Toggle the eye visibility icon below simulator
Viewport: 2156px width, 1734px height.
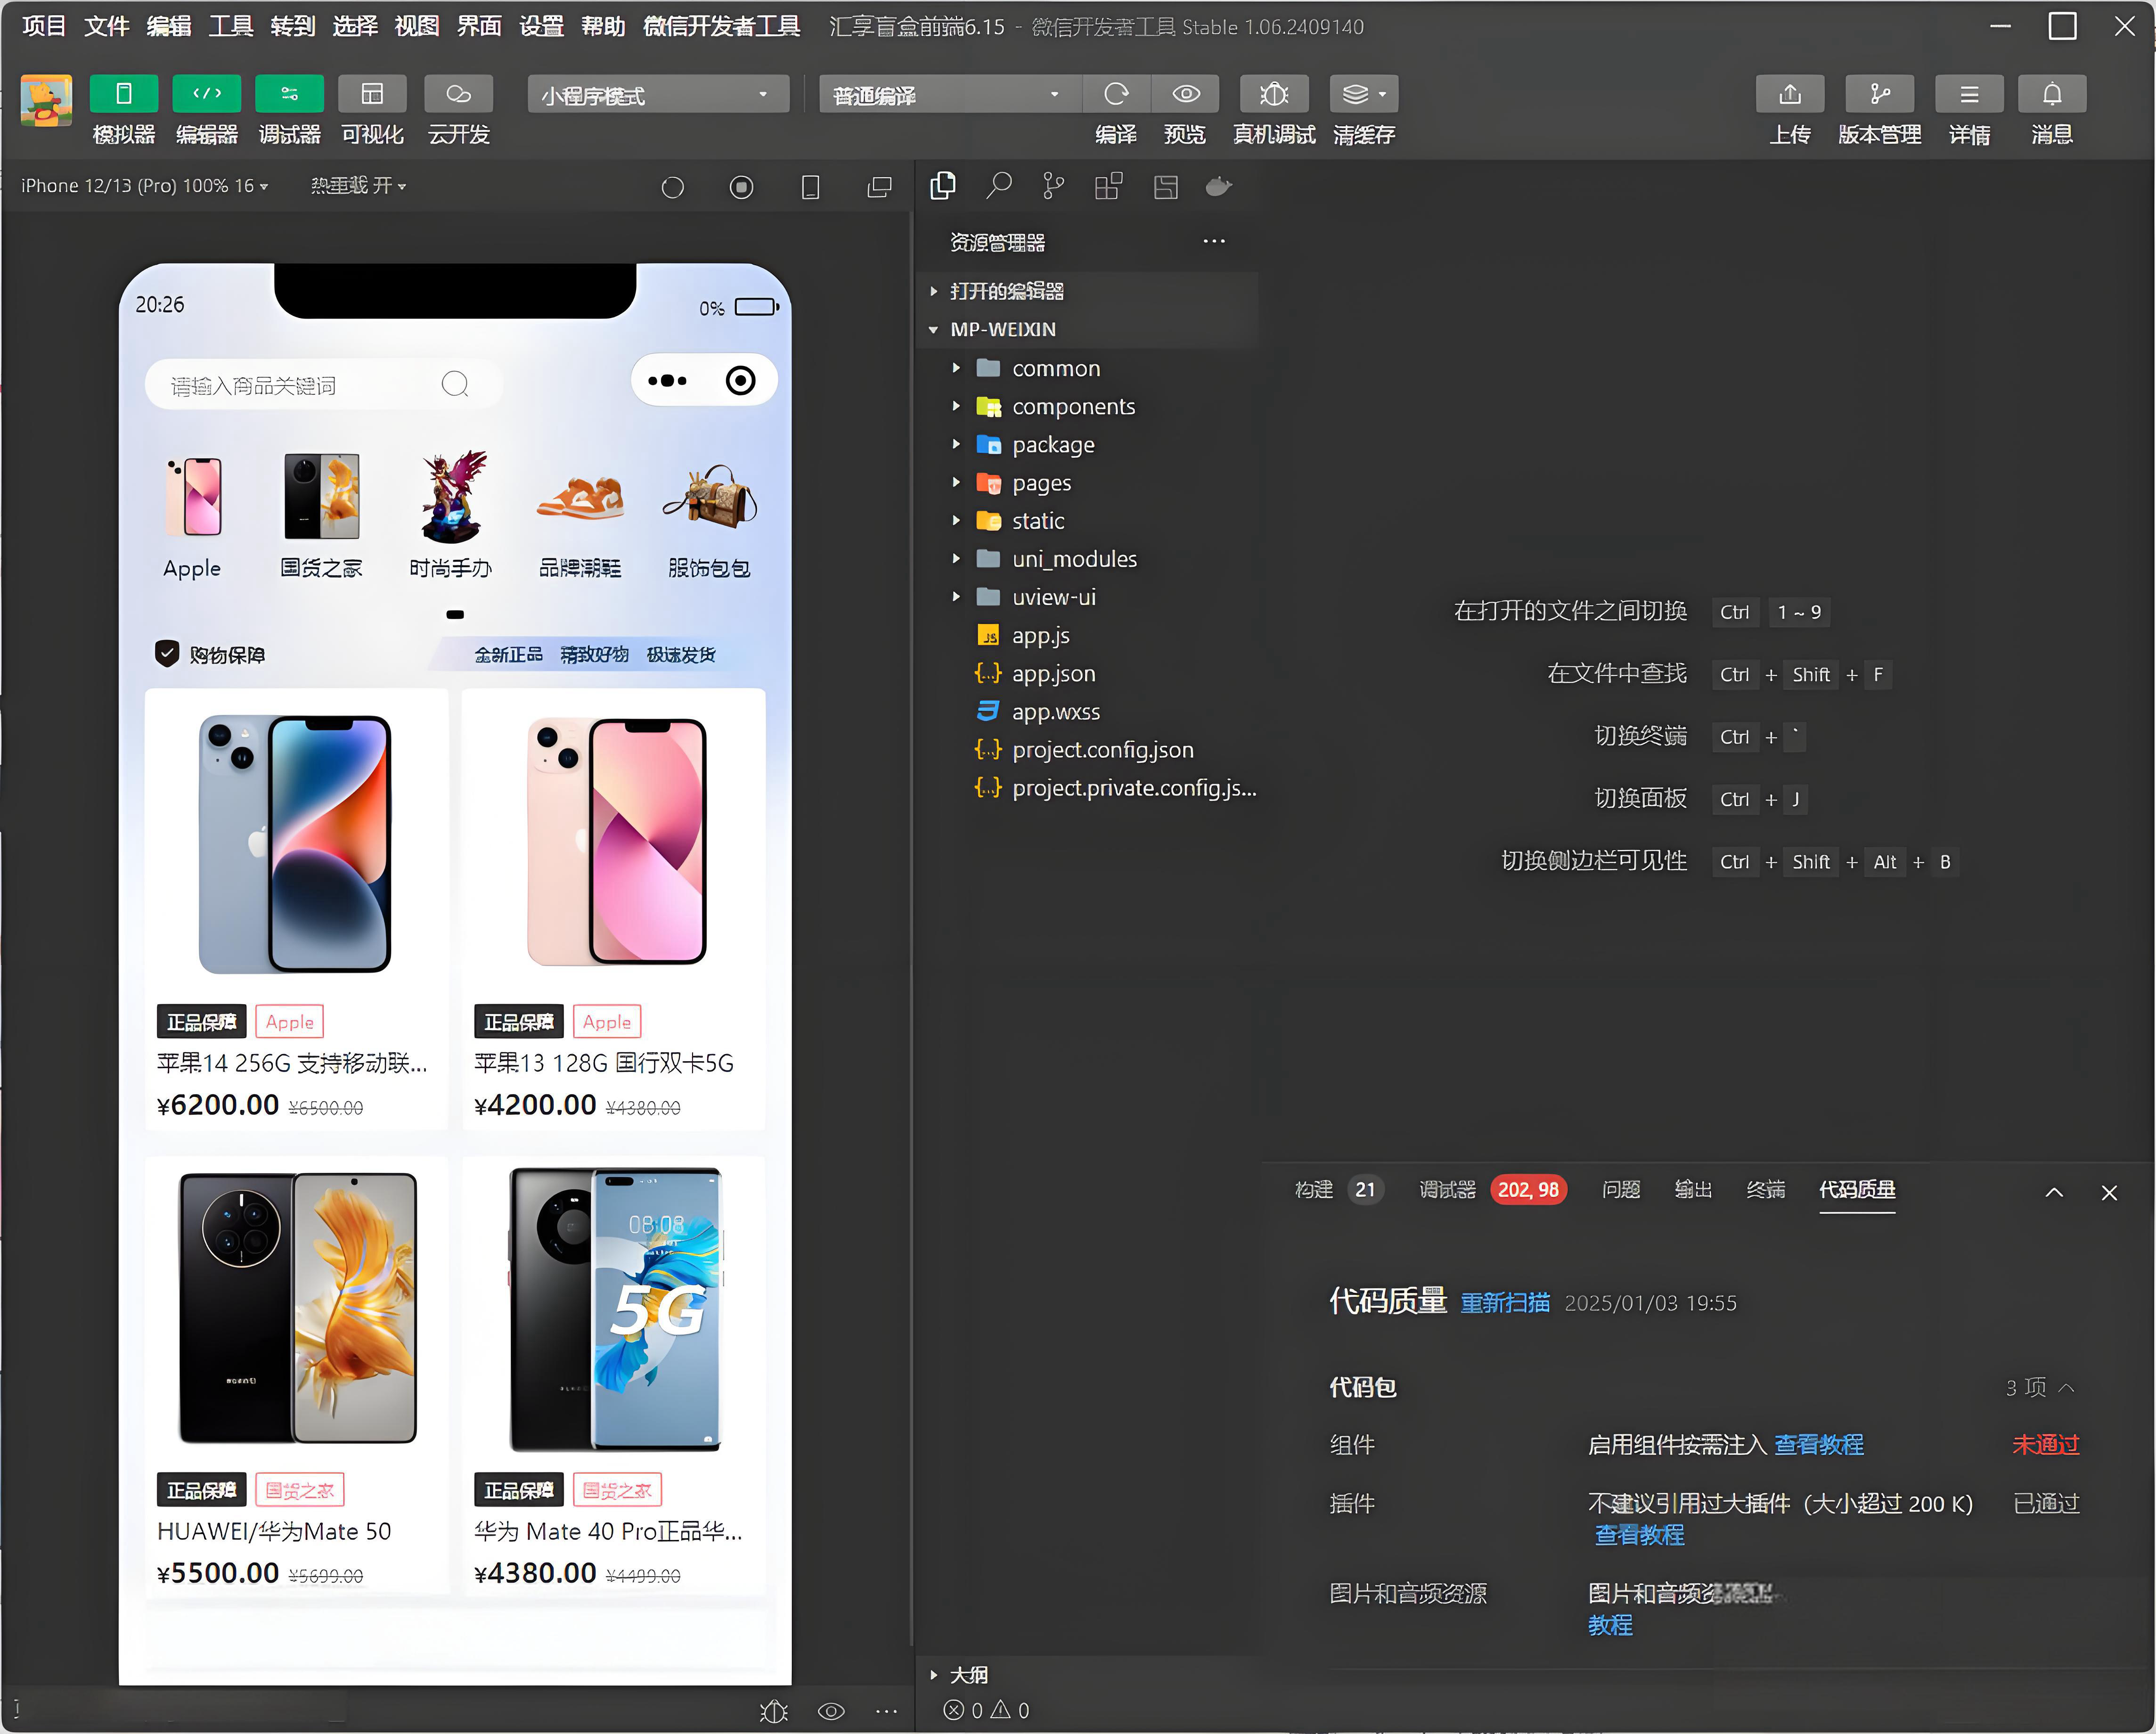pyautogui.click(x=831, y=1709)
